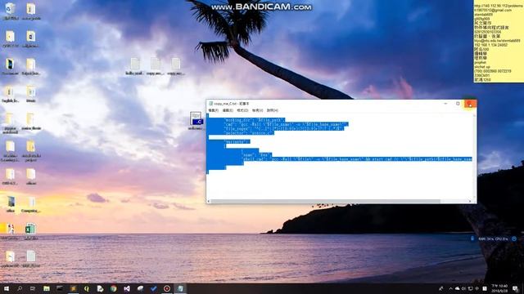Open the 格式(O) menu in Notepad
The height and width of the screenshot is (294, 524).
pos(242,110)
